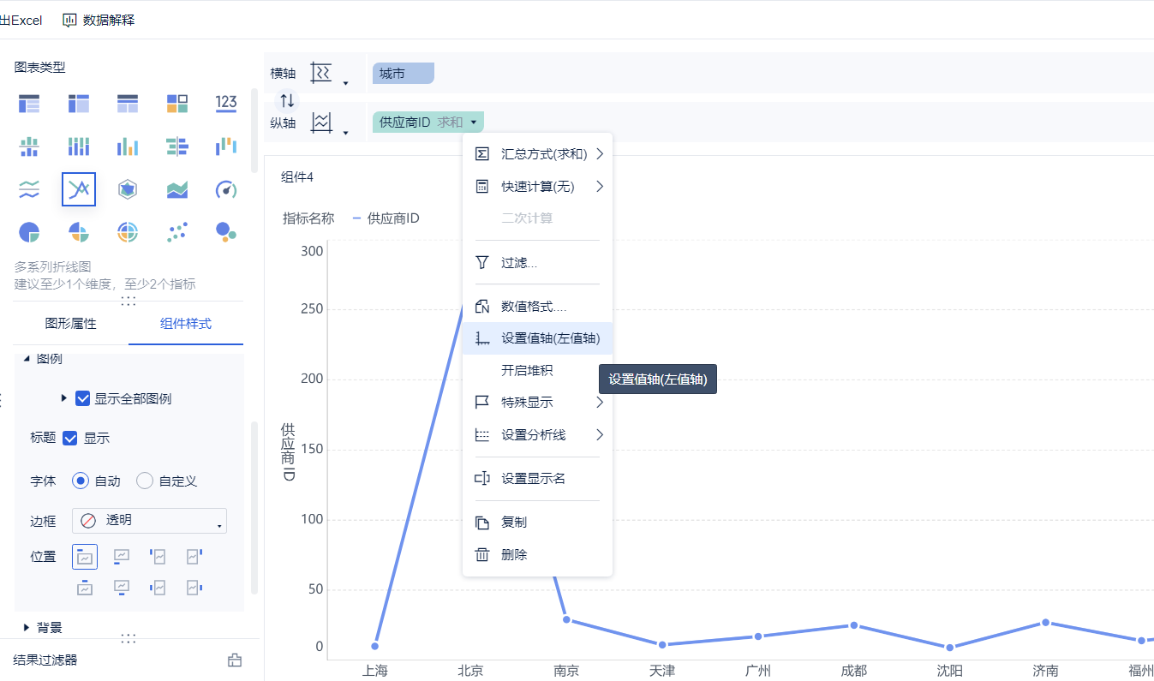Select the radar chart icon

coord(128,189)
